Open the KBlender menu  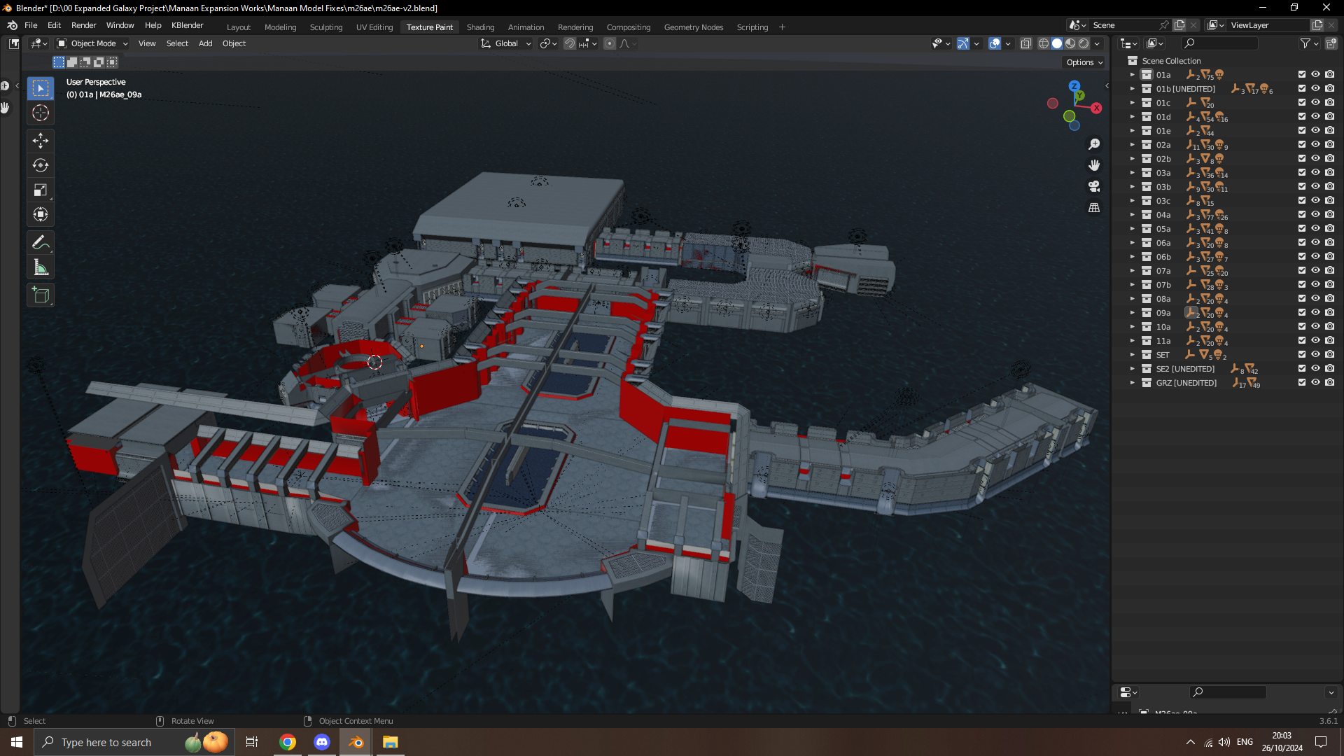pos(188,25)
